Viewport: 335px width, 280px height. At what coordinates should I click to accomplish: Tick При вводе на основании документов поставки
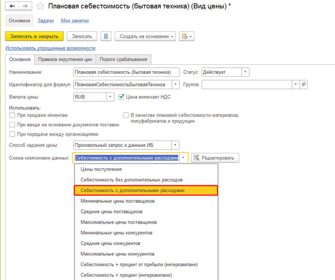(12, 125)
